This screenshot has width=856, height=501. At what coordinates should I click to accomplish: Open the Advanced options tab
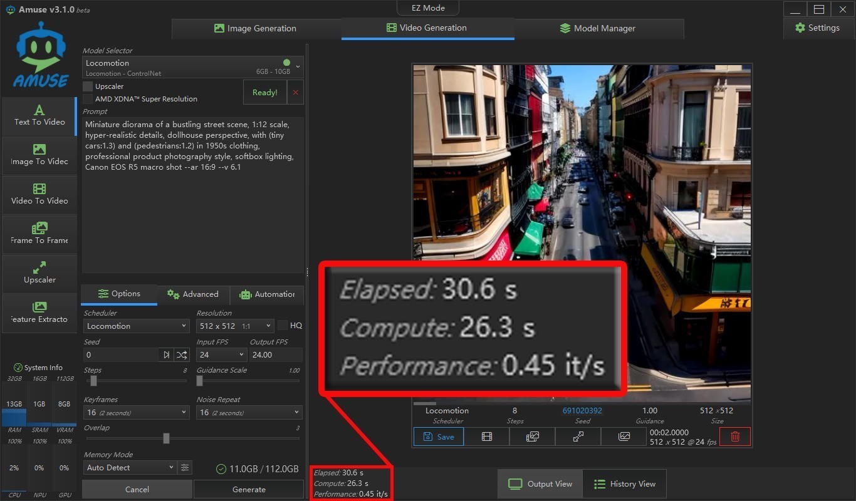pyautogui.click(x=193, y=294)
